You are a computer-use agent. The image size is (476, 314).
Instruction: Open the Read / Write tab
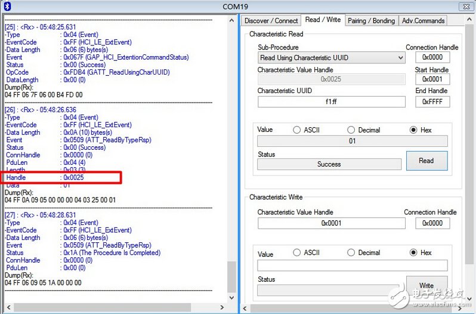322,20
